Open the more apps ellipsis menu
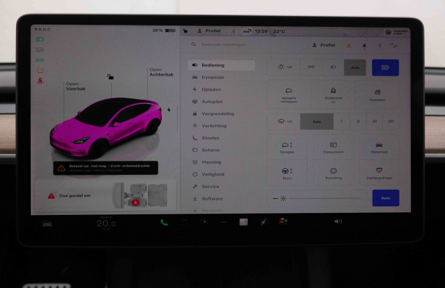Viewport: 445px width, 288px height. [224, 222]
